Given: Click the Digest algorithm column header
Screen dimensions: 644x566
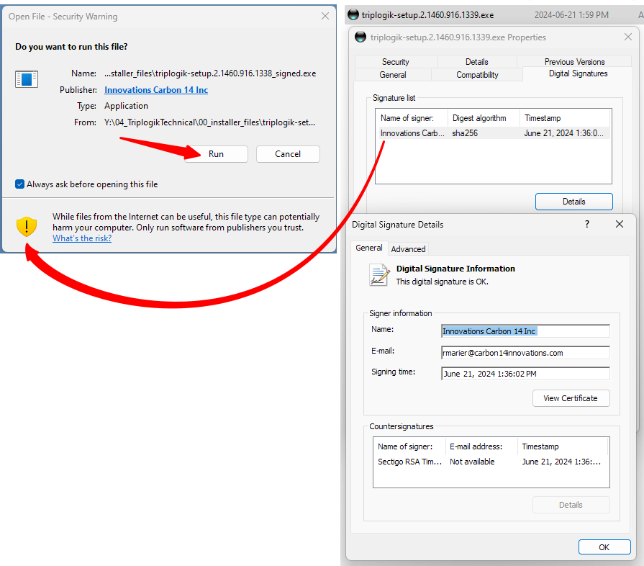Looking at the screenshot, I should 484,118.
